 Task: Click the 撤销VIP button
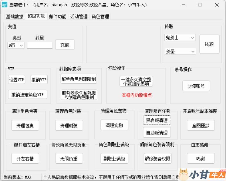pyautogui.click(x=39, y=80)
